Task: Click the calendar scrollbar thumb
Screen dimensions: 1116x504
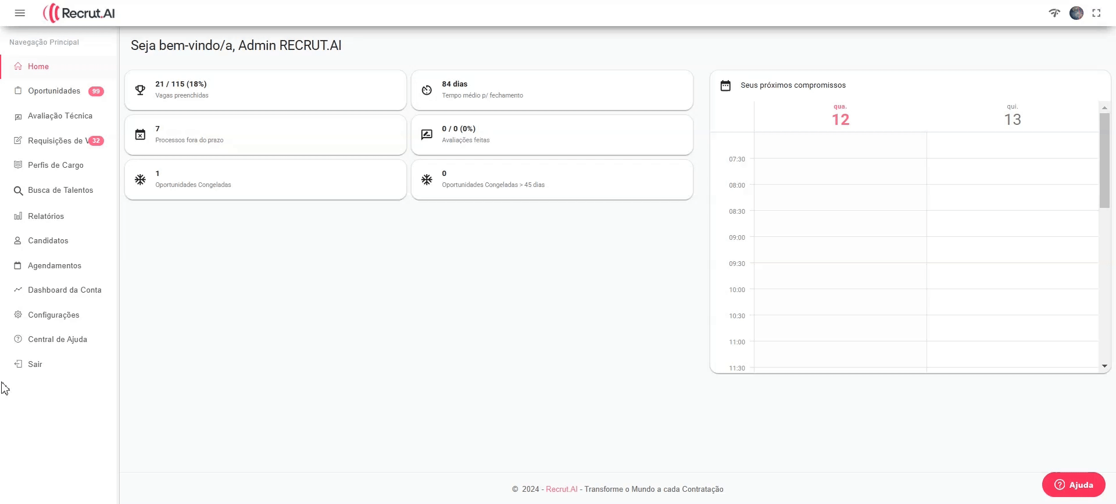Action: coord(1104,160)
